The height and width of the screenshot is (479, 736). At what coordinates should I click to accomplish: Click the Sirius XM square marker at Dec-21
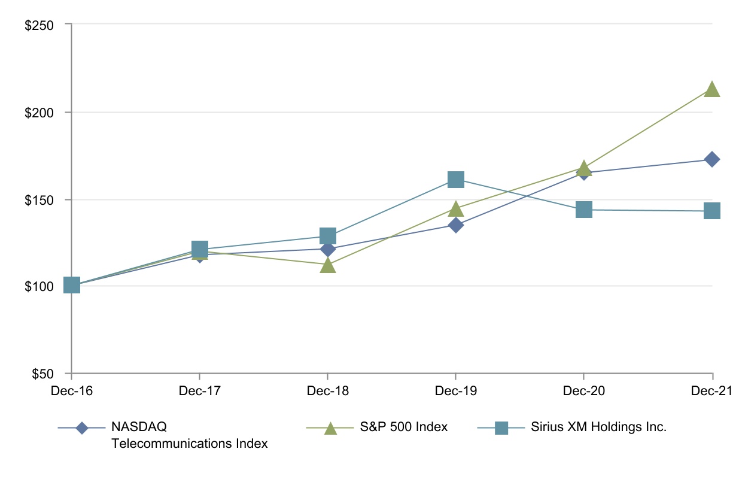(x=711, y=211)
